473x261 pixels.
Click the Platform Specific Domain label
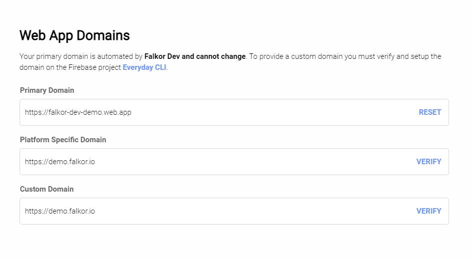63,140
